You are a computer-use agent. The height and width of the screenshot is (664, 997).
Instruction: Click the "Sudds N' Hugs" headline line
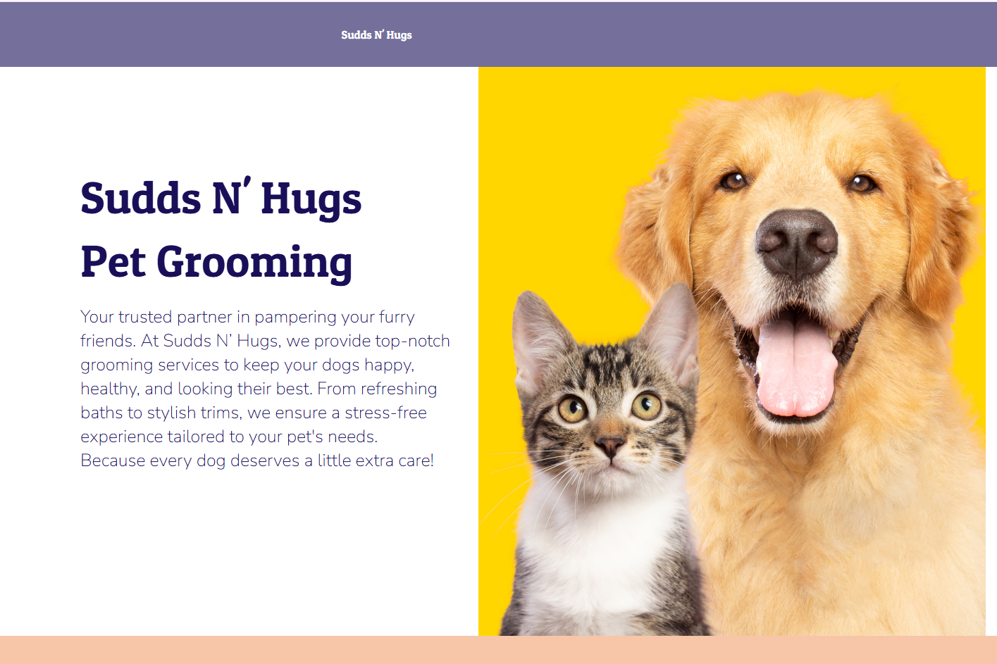pos(221,199)
